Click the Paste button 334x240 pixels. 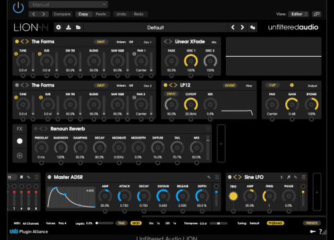pyautogui.click(x=101, y=14)
